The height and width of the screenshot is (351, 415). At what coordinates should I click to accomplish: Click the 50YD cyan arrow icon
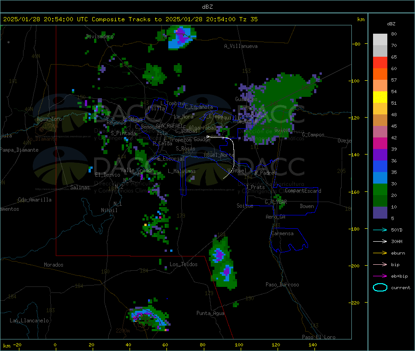point(380,230)
